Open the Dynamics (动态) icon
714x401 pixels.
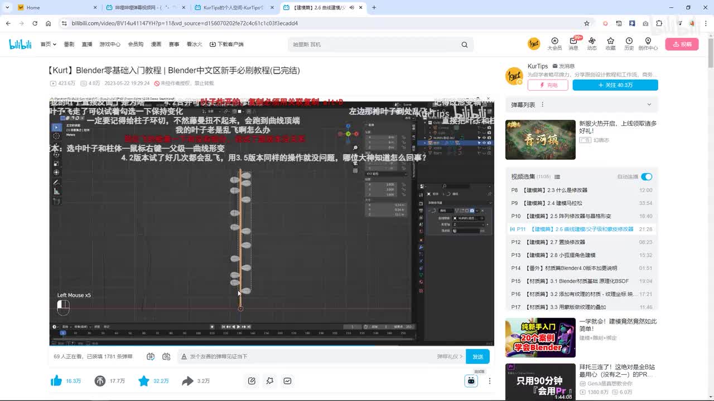592,43
